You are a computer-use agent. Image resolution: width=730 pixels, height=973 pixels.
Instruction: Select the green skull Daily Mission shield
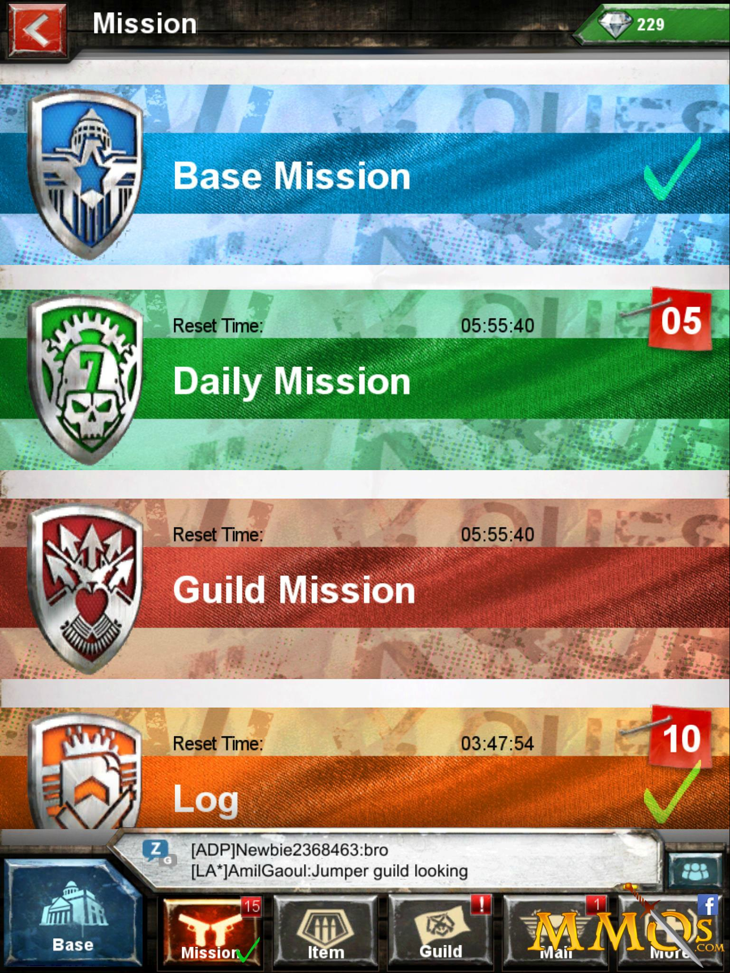85,380
